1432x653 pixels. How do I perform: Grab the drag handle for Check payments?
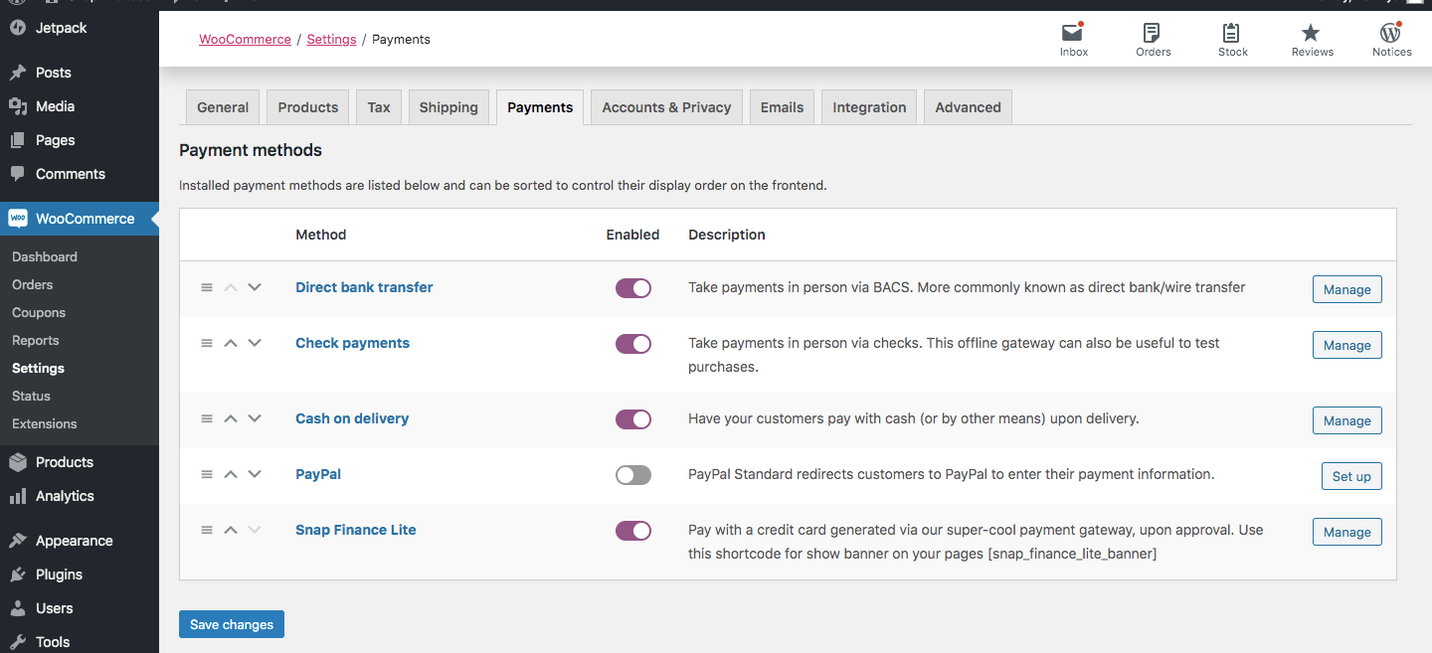[207, 343]
